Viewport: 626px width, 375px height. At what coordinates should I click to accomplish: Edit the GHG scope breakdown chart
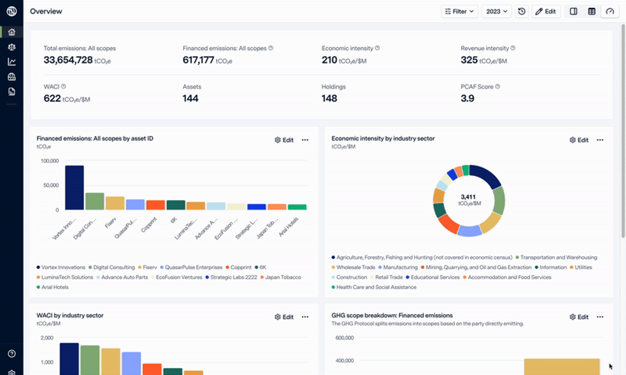(579, 317)
